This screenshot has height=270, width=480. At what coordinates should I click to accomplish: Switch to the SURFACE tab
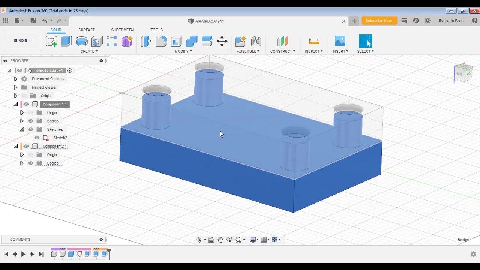pyautogui.click(x=87, y=30)
